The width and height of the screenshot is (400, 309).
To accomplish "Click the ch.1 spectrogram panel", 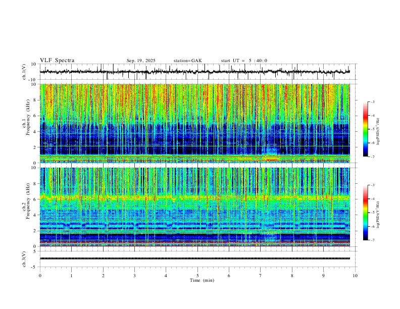I will (194, 123).
